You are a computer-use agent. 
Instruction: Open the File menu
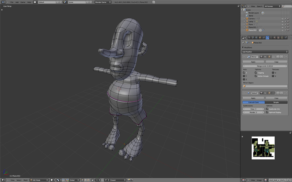(12, 2)
